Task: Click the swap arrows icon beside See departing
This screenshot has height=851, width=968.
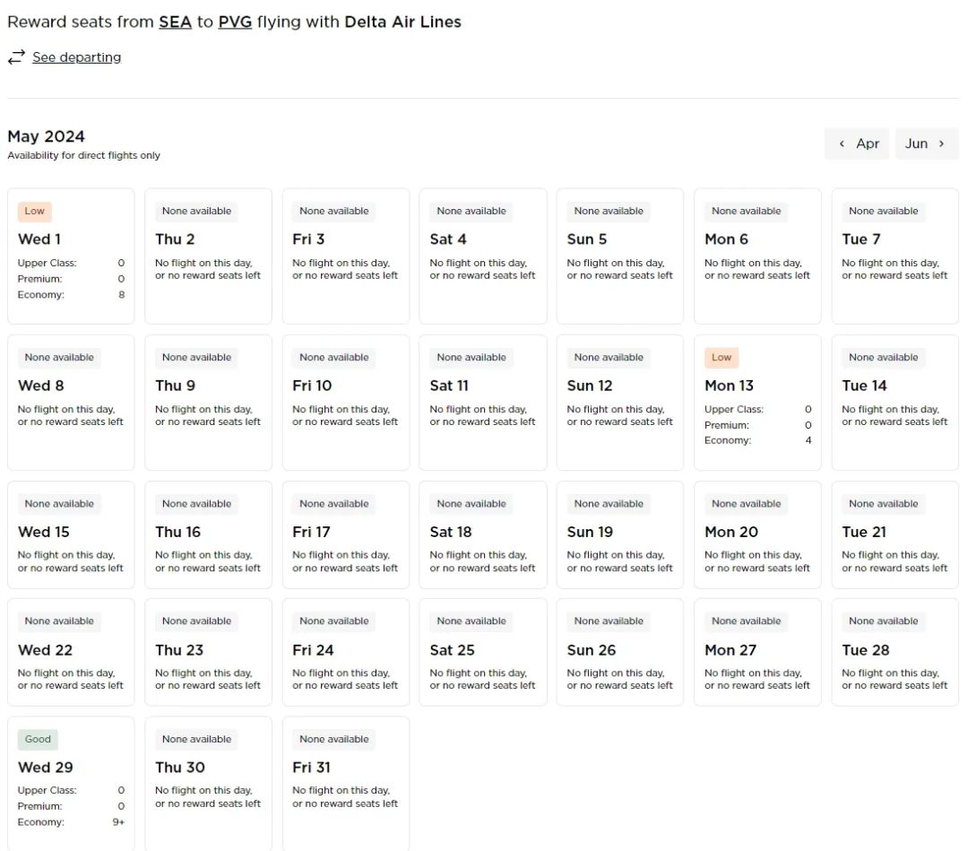Action: pos(16,57)
